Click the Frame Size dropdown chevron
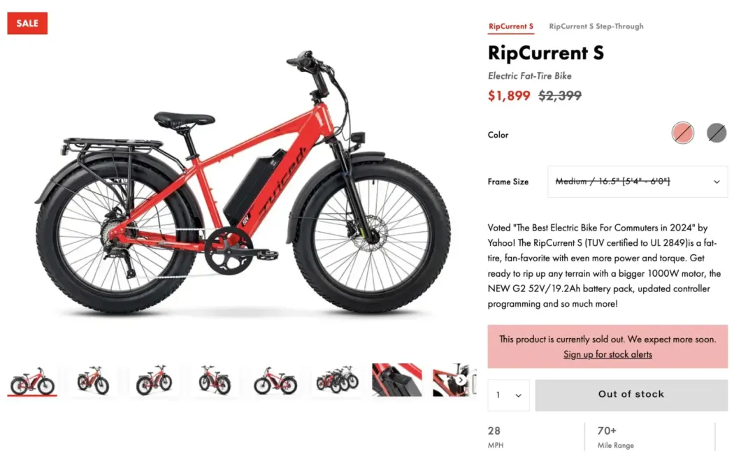The width and height of the screenshot is (755, 459). point(717,182)
